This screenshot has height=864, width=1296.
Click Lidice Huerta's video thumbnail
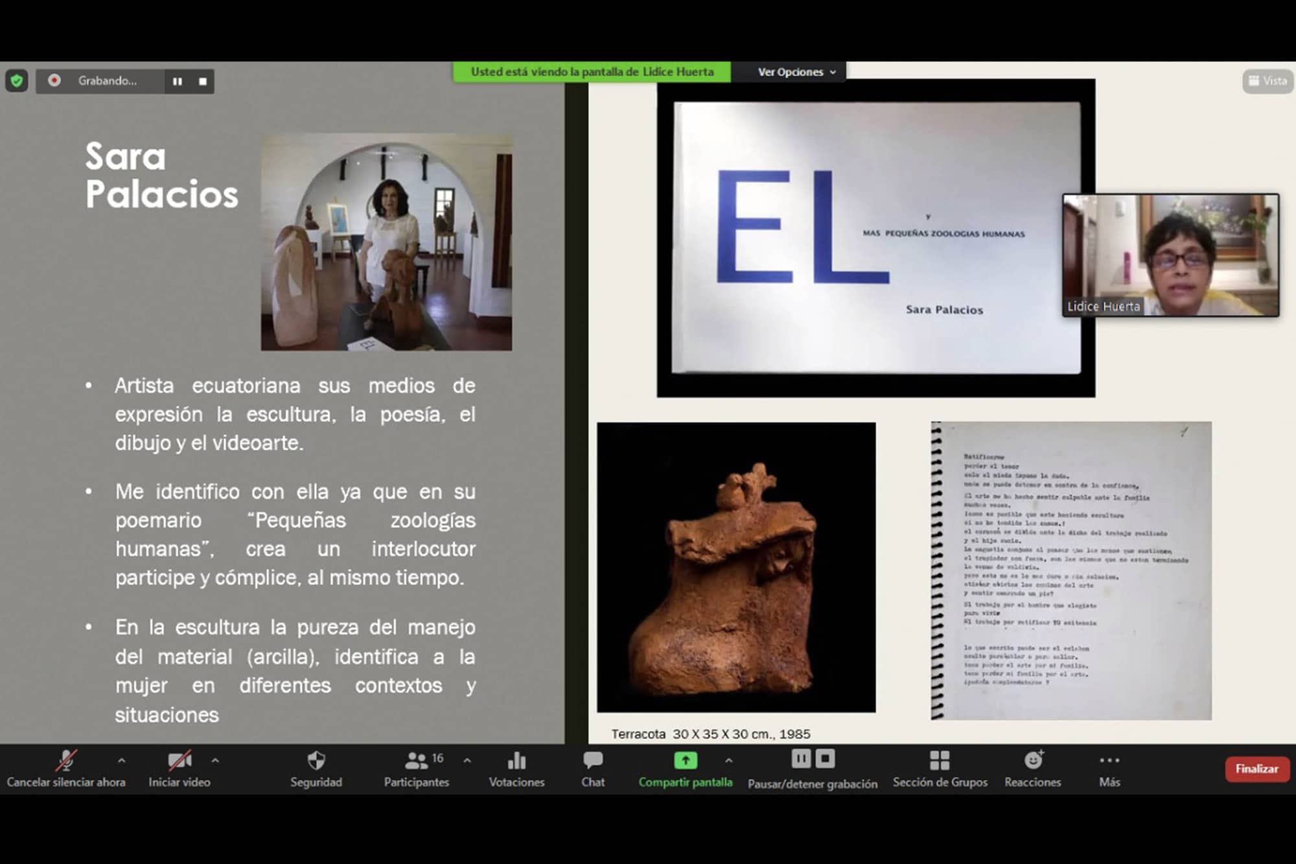tap(1170, 255)
